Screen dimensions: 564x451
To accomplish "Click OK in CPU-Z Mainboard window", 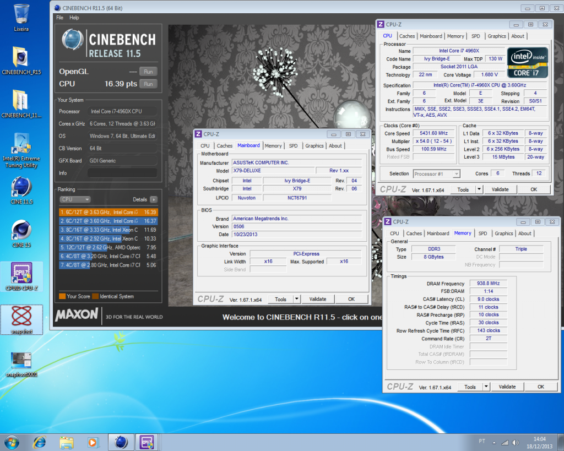I will 351,299.
